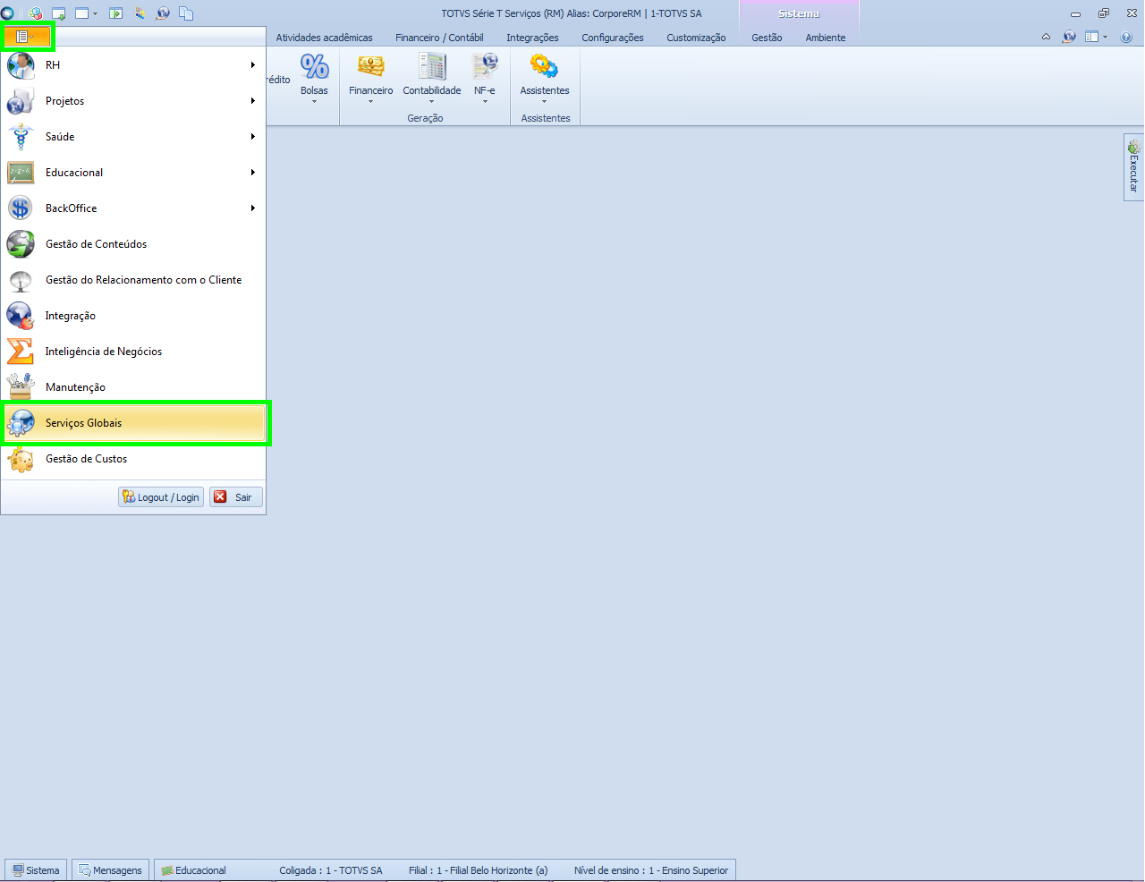The width and height of the screenshot is (1145, 882).
Task: Click the Gestão de Custos piggy bank icon
Action: tap(21, 459)
